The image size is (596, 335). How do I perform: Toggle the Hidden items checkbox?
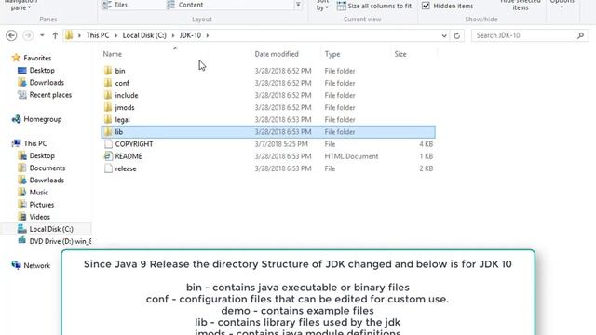point(427,6)
